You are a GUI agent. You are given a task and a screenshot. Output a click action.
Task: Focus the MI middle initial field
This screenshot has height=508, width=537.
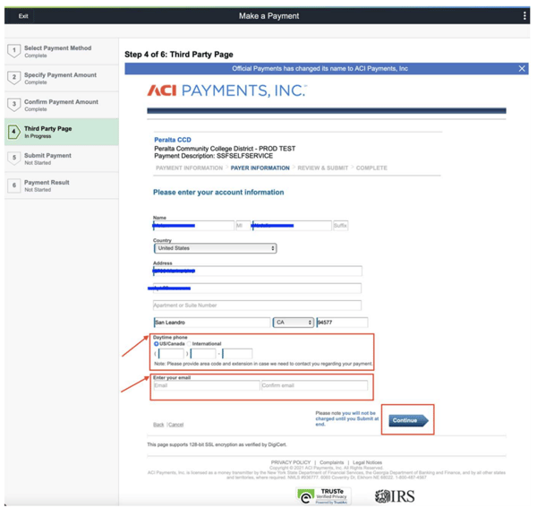coord(243,226)
